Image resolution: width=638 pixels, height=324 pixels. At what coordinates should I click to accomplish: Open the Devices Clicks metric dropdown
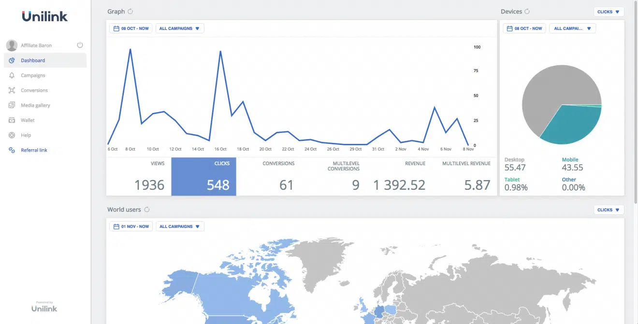(609, 12)
